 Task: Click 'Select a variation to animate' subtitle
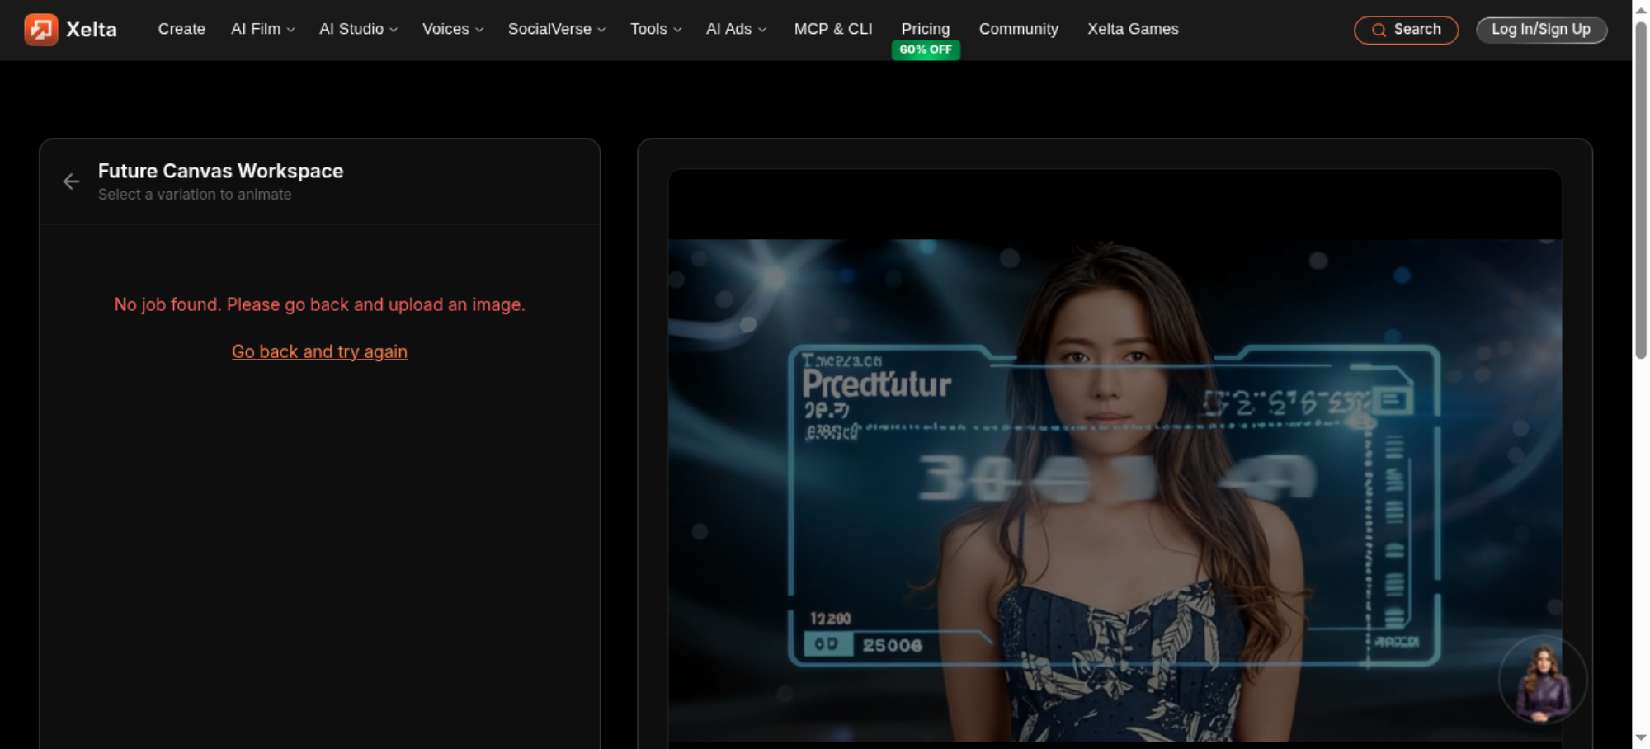pyautogui.click(x=195, y=195)
